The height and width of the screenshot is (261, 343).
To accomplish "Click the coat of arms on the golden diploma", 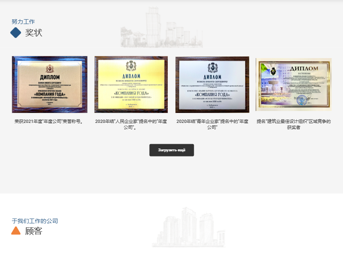I will tap(131, 66).
